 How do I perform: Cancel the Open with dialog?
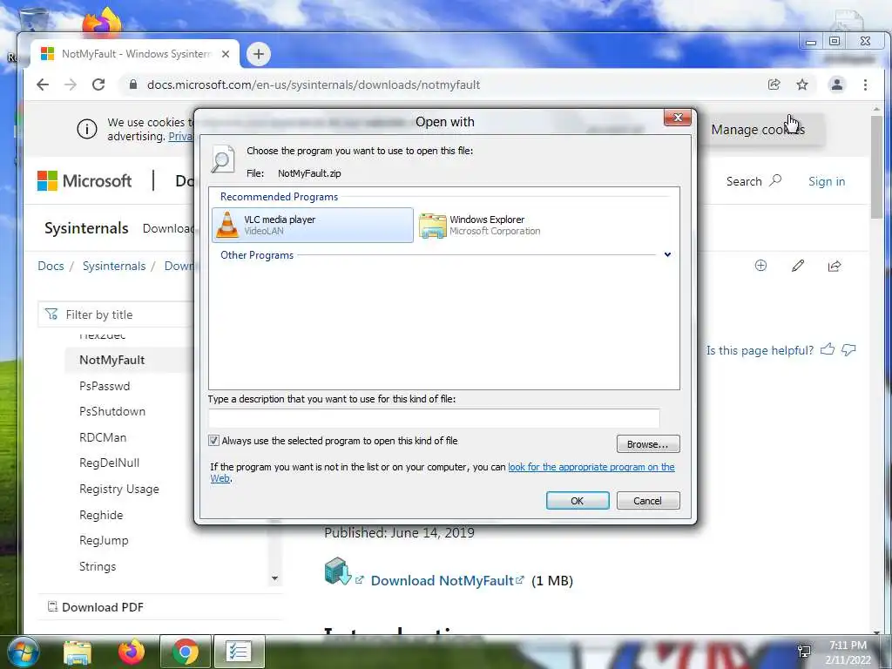[648, 501]
